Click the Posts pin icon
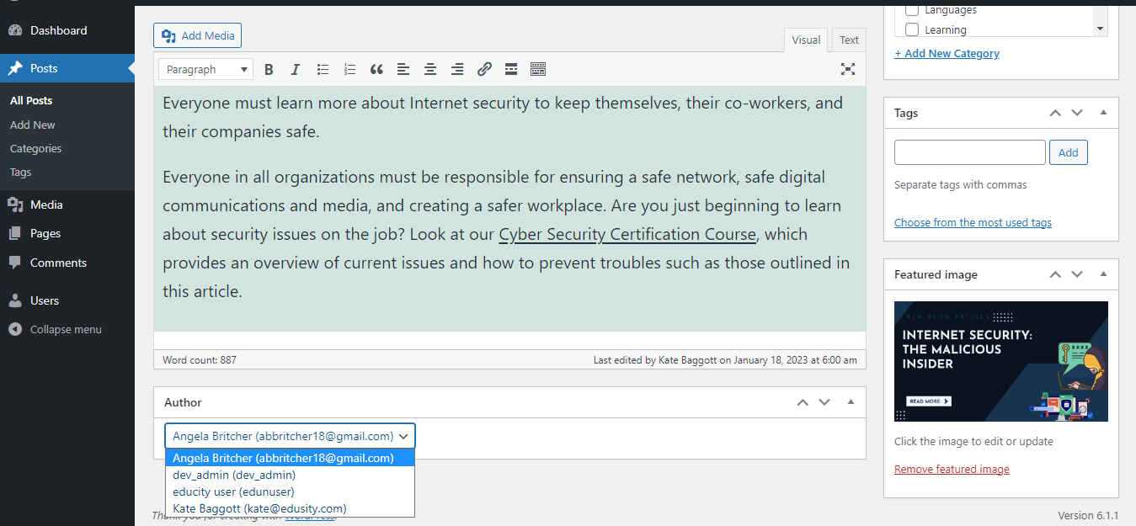 click(15, 68)
